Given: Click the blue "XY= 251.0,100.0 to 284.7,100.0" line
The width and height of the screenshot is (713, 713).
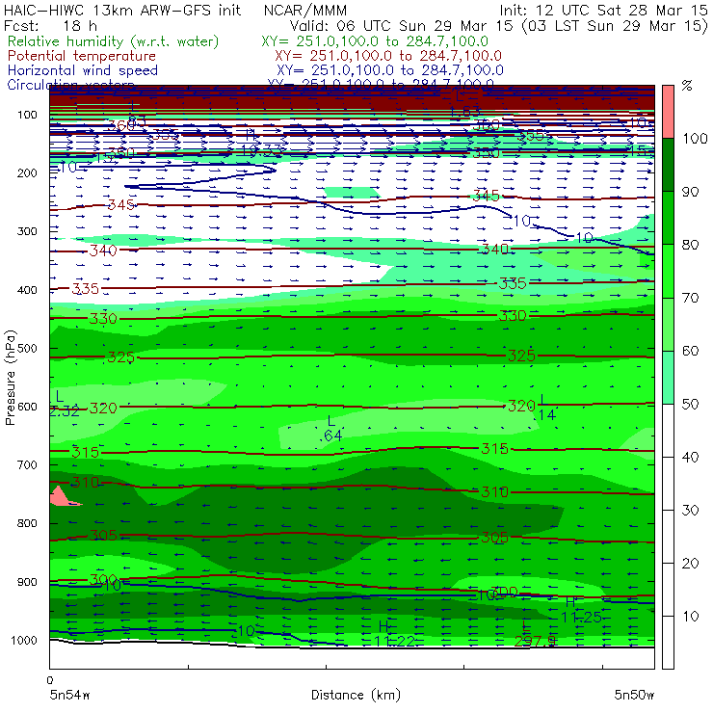Looking at the screenshot, I should click(x=390, y=70).
